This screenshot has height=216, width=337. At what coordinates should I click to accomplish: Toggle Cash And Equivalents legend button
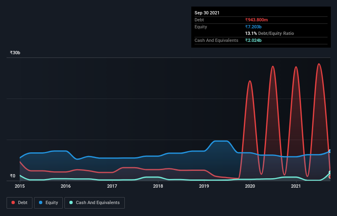[x=94, y=203]
